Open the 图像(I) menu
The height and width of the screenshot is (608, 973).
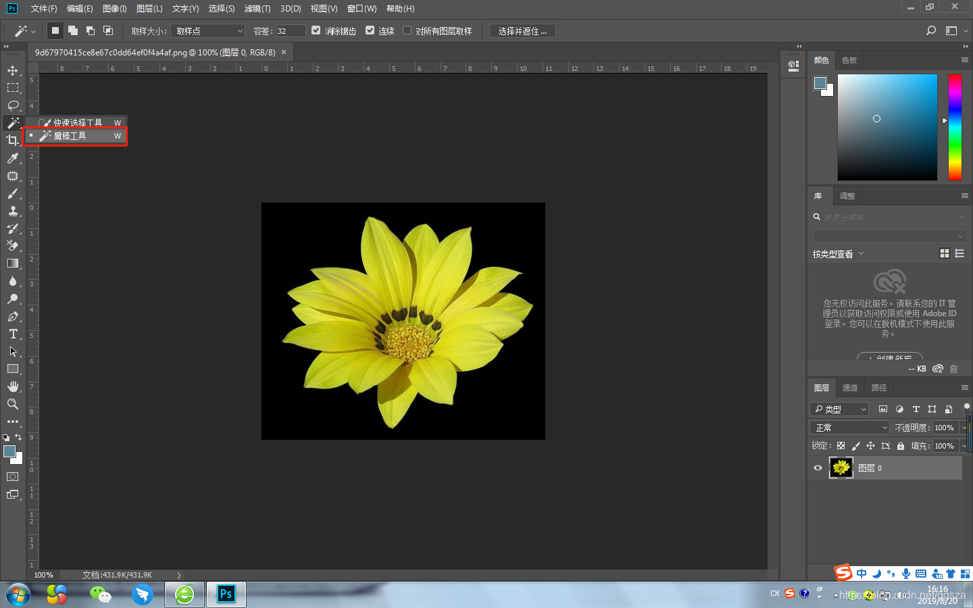(x=114, y=9)
